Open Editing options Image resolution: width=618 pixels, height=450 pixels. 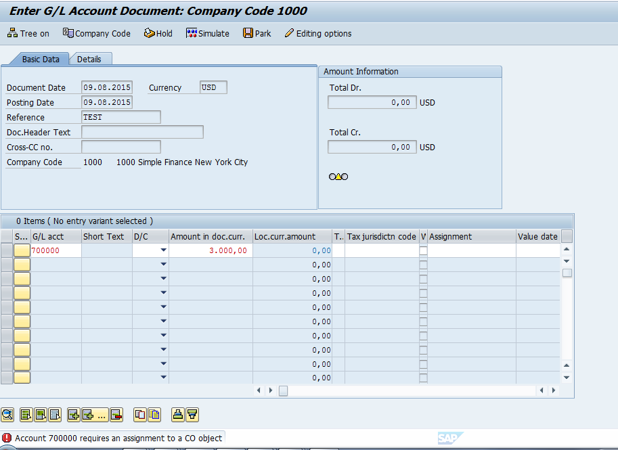pos(317,33)
